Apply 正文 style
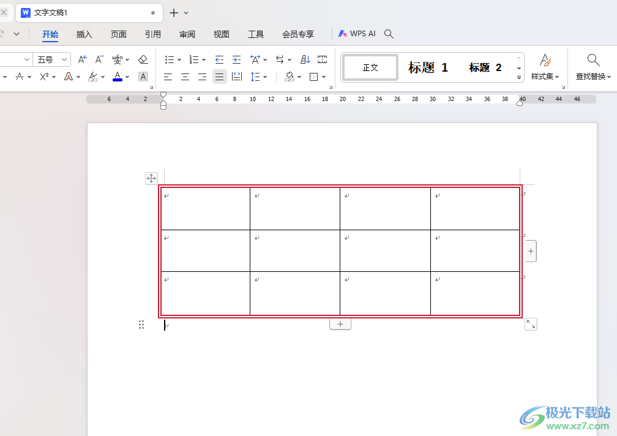Image resolution: width=617 pixels, height=436 pixels. (x=370, y=68)
